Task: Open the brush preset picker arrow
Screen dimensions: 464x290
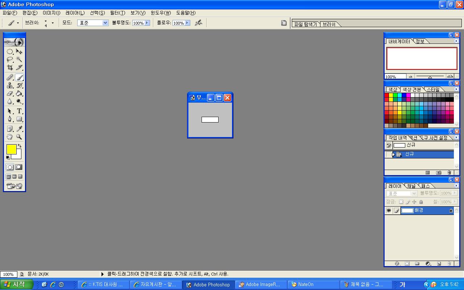Action: [x=53, y=23]
